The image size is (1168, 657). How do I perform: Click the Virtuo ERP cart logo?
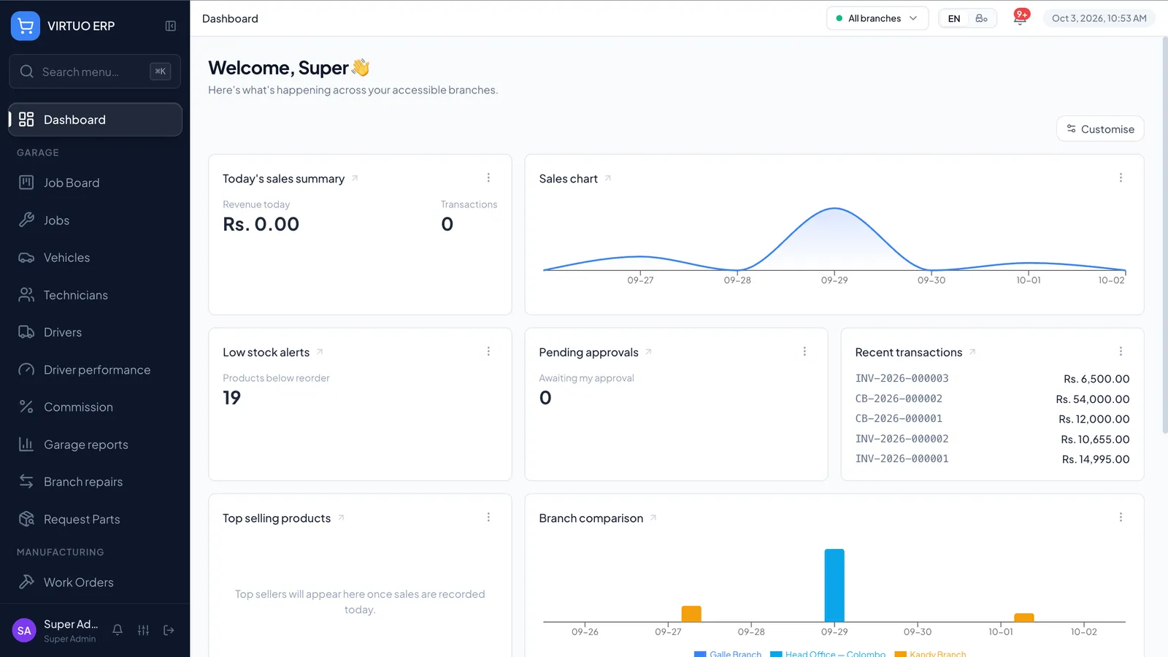[26, 26]
